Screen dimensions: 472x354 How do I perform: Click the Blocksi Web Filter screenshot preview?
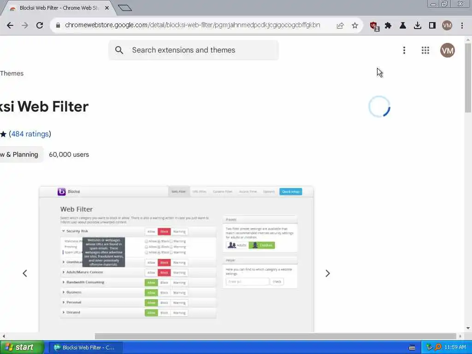[176, 259]
